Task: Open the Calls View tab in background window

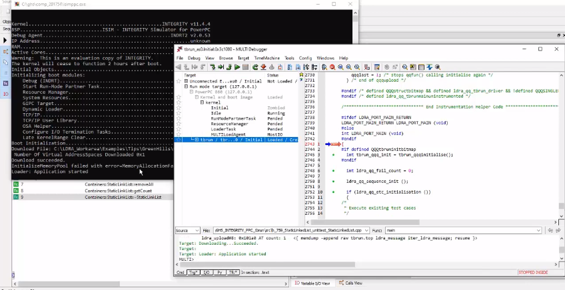Action: (350, 283)
